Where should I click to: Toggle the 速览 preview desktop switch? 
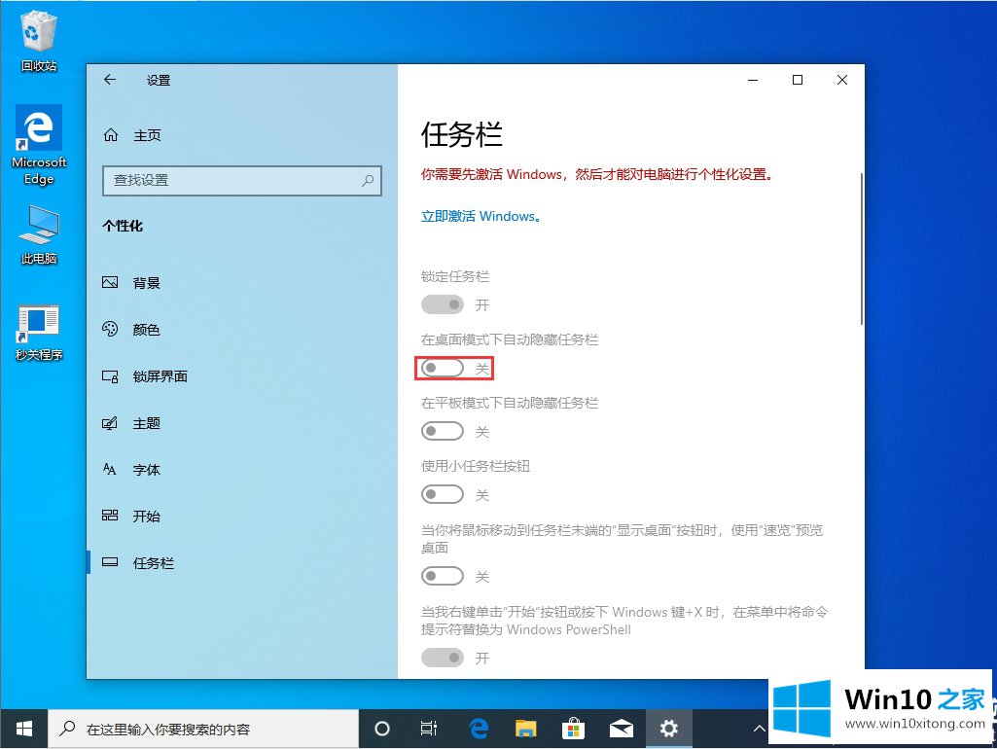click(x=443, y=577)
